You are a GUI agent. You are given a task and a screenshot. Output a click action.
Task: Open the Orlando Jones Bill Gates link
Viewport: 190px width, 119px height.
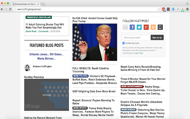[47, 54]
